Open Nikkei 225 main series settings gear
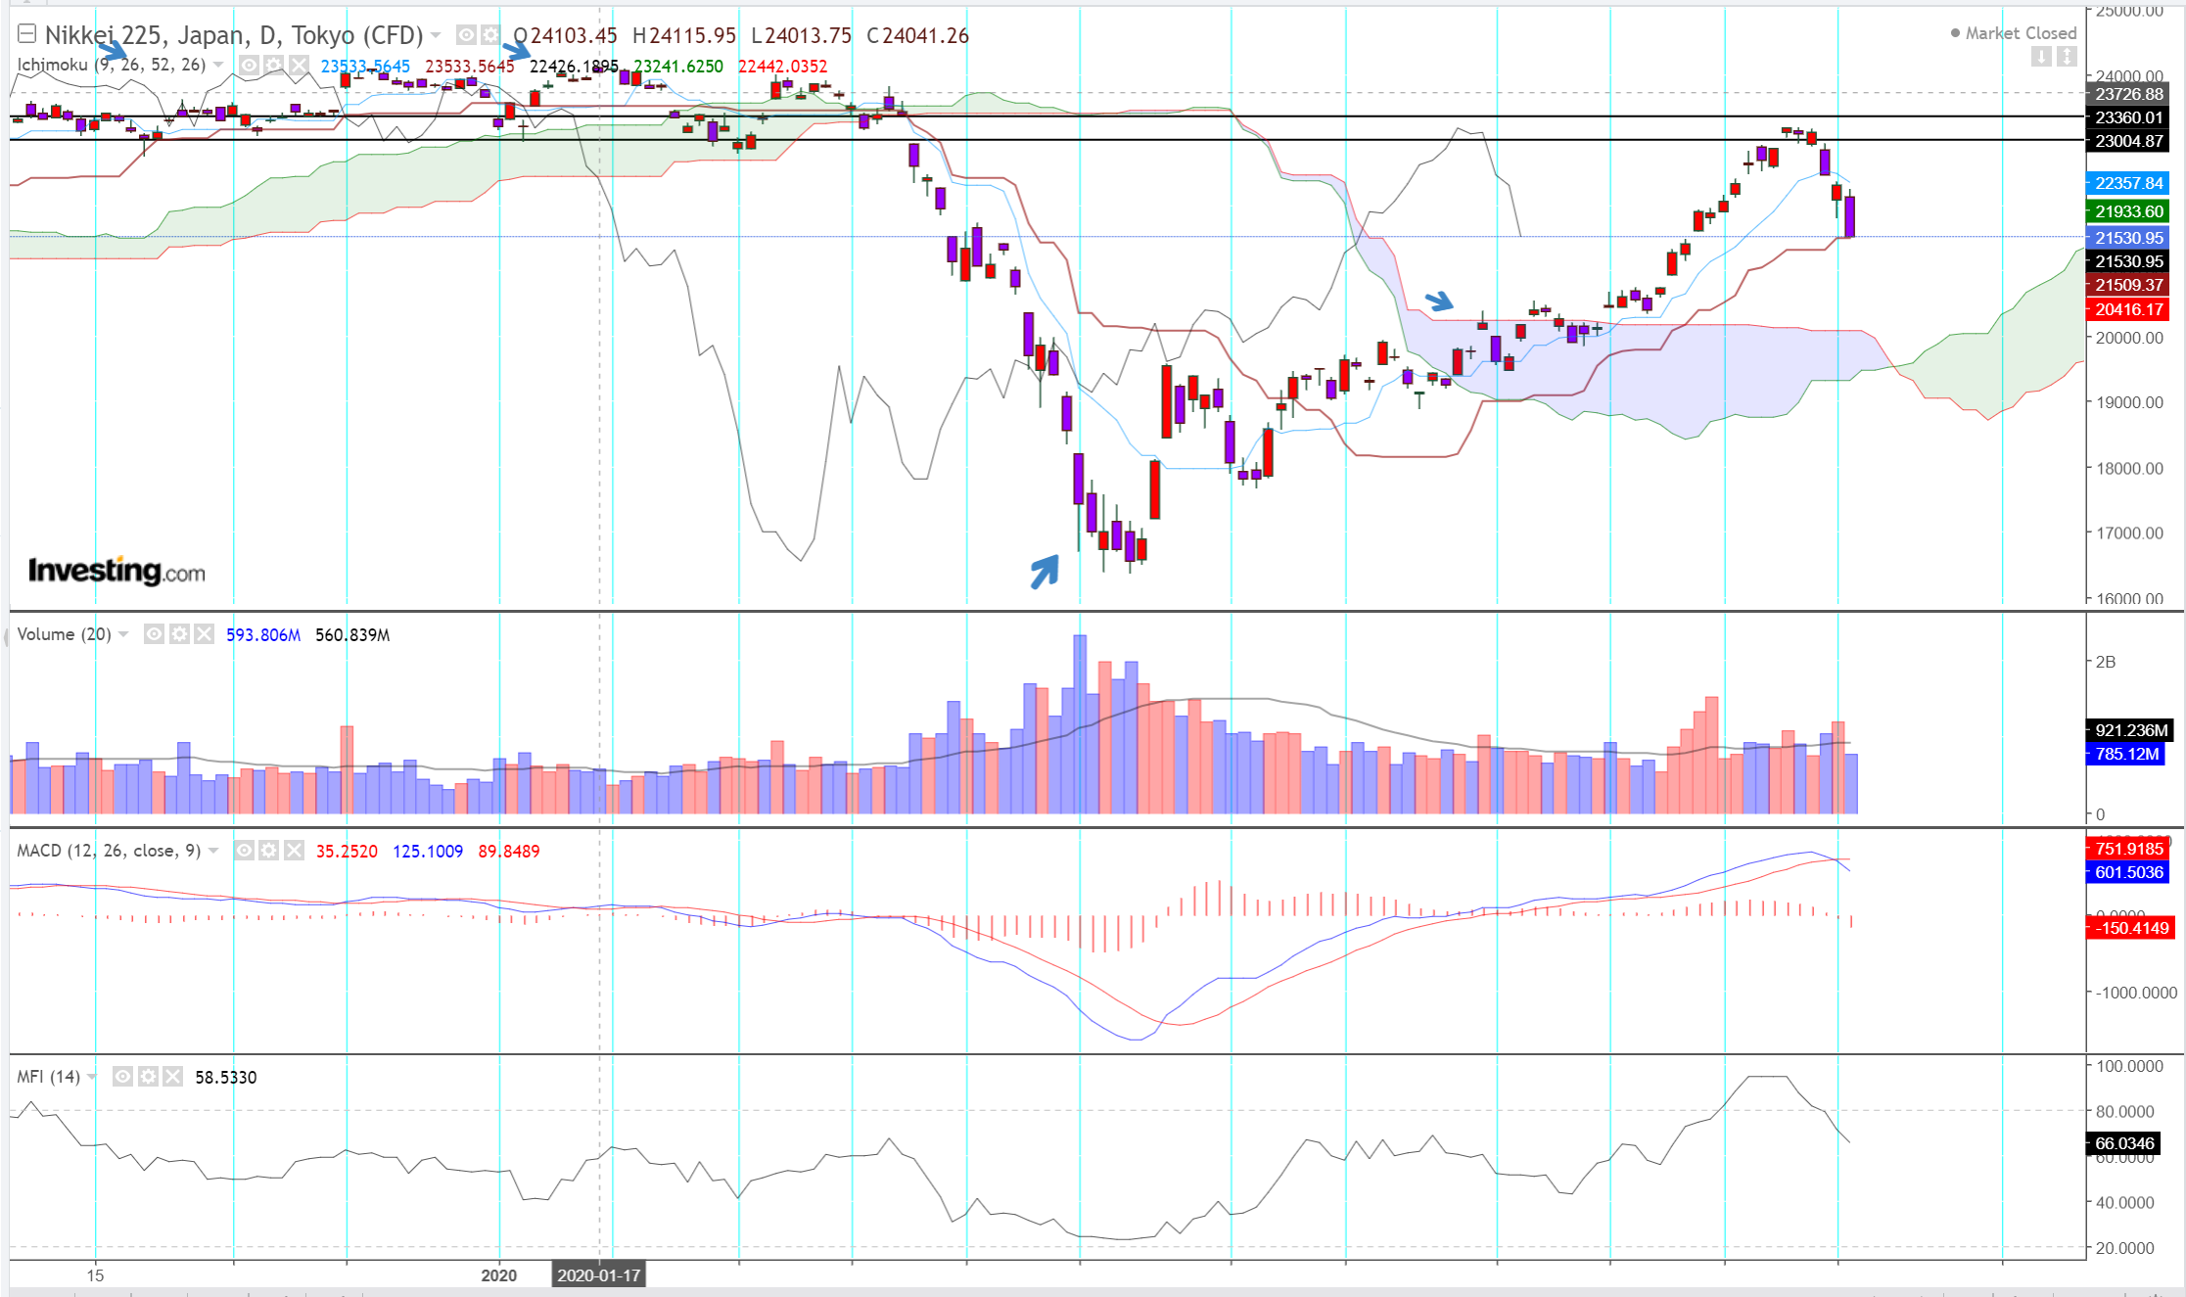2186x1297 pixels. pos(489,35)
